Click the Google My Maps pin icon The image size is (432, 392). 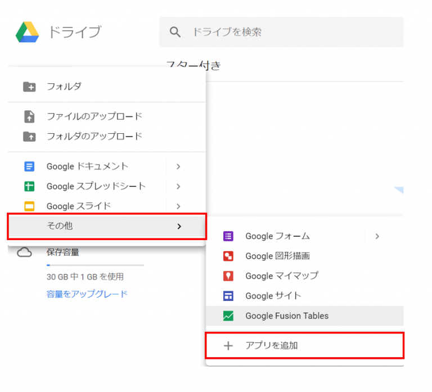(x=228, y=276)
